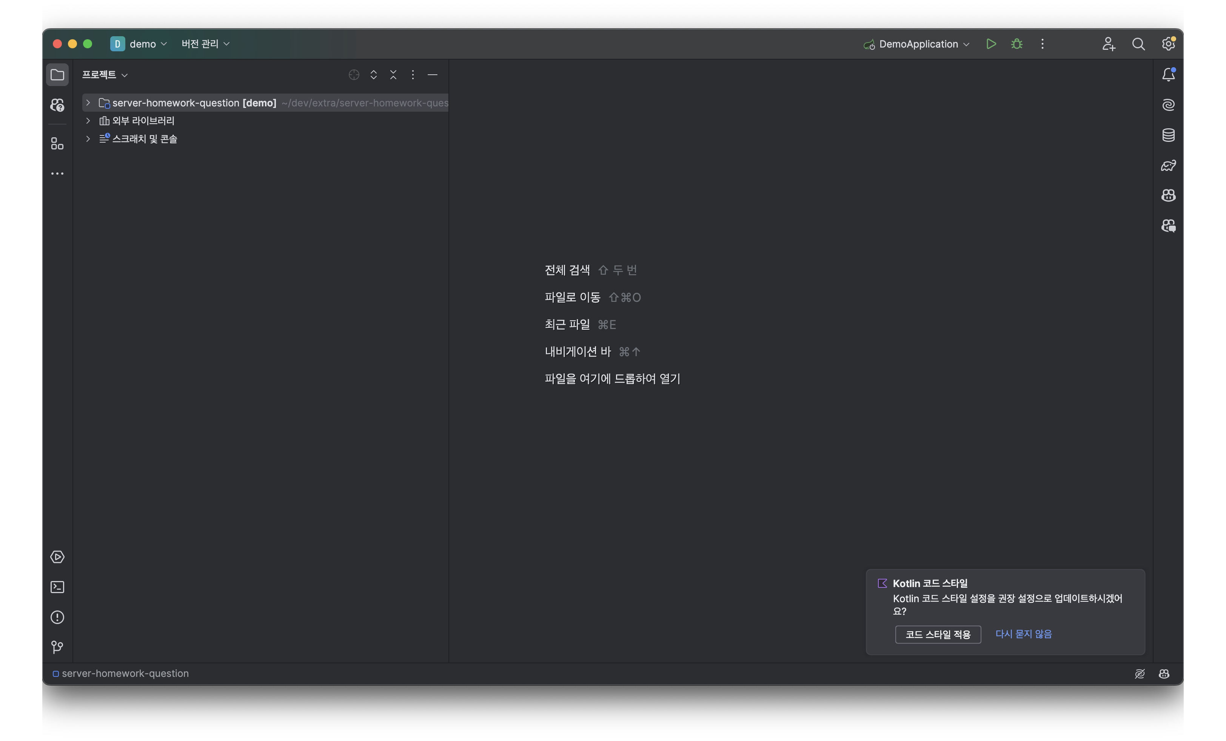Open the Problems tool window
The height and width of the screenshot is (741, 1226).
pos(57,617)
